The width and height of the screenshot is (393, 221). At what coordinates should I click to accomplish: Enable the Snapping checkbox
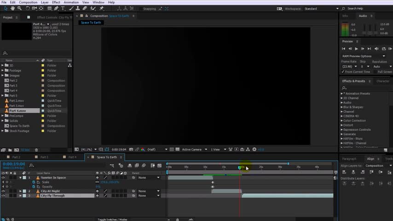coord(140,9)
